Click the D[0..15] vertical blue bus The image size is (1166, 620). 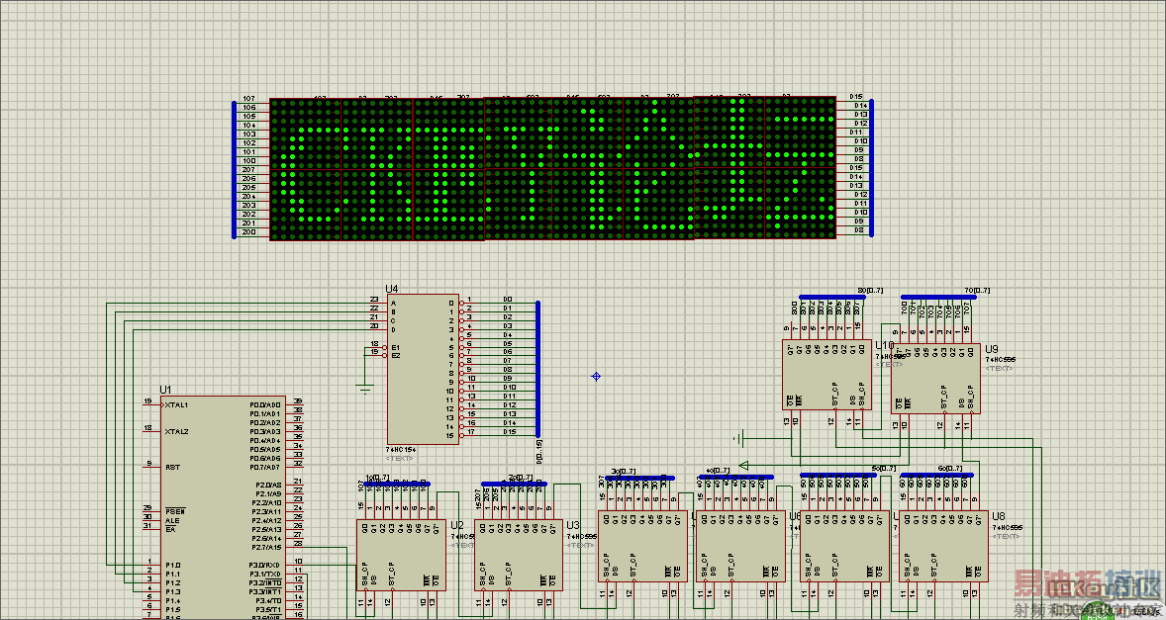tap(537, 369)
